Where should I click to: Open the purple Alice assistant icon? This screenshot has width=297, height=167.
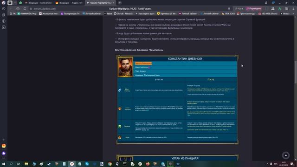[4, 153]
